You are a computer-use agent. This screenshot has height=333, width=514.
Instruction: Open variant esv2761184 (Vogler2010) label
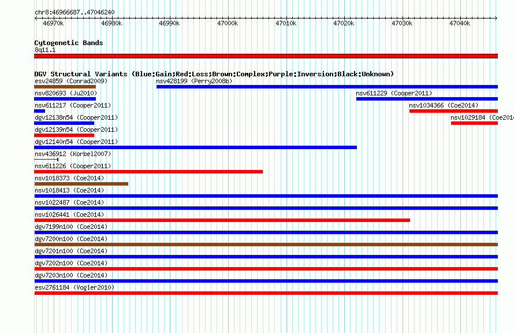click(75, 287)
